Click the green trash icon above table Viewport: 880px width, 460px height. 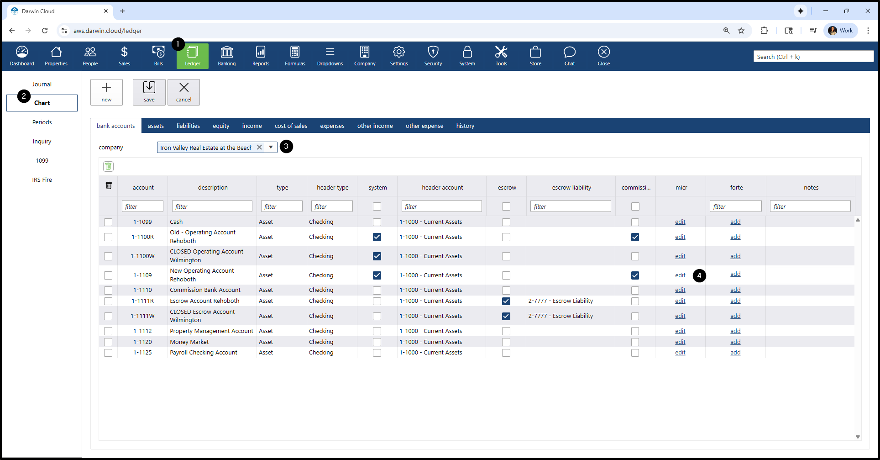[108, 166]
